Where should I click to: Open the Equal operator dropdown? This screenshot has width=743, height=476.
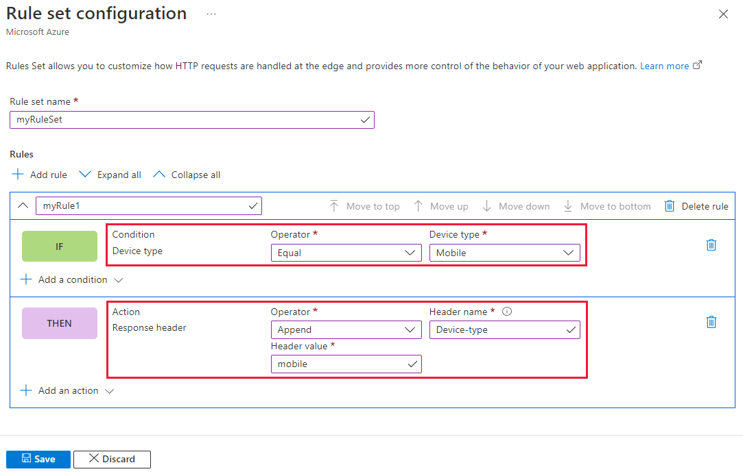[x=346, y=253]
